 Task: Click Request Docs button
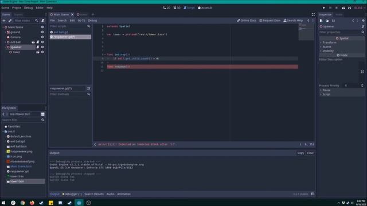[x=270, y=21]
